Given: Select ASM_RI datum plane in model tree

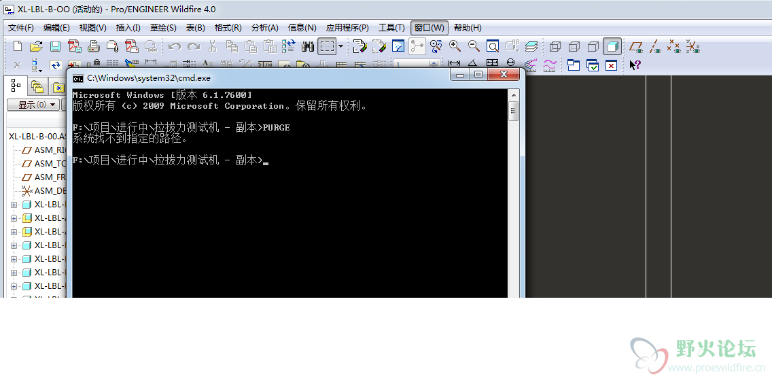Looking at the screenshot, I should point(43,150).
